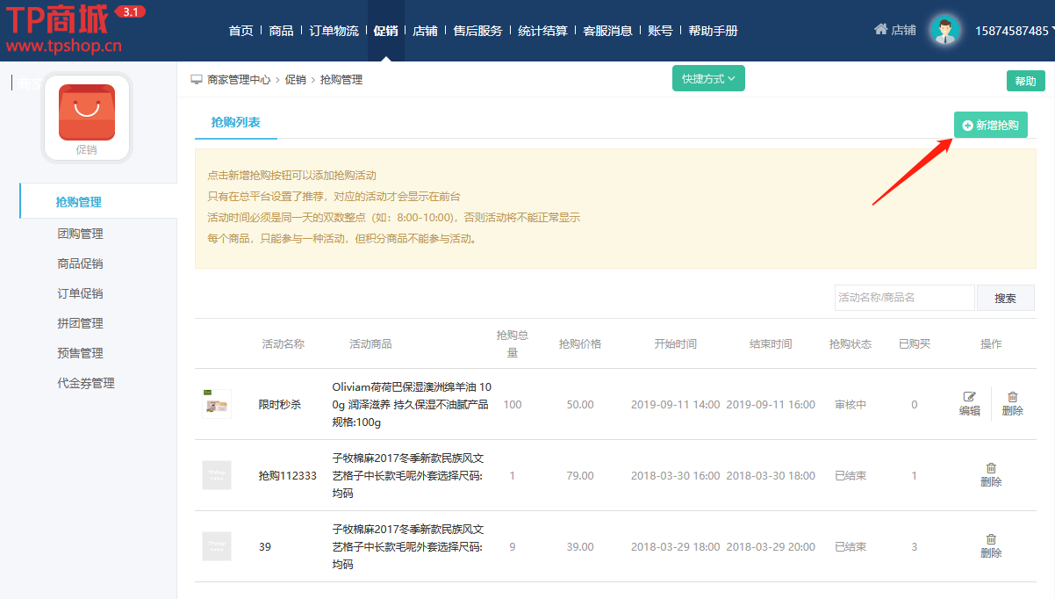Click trash icon for 抢购112333 row
The image size is (1055, 599).
pyautogui.click(x=990, y=469)
